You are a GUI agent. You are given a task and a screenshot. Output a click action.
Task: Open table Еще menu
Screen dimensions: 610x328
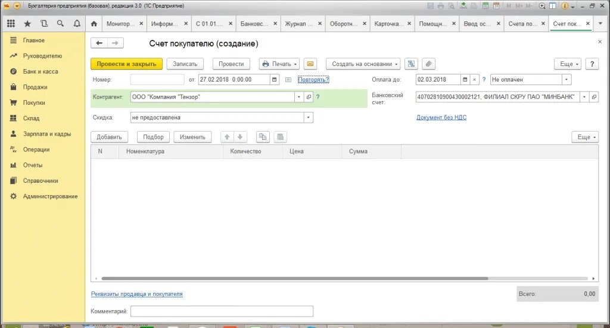585,137
